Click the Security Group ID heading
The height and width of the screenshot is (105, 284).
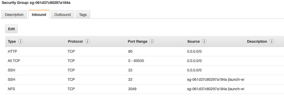[x=36, y=3]
